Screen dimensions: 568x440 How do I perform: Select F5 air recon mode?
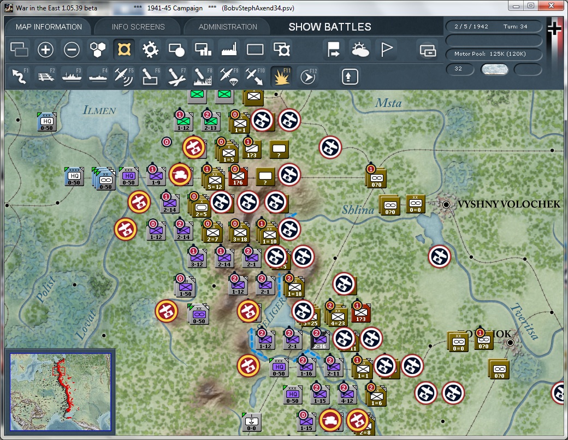click(124, 76)
